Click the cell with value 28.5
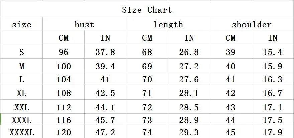Image resolution: width=294 pixels, height=138 pixels. pos(189,107)
